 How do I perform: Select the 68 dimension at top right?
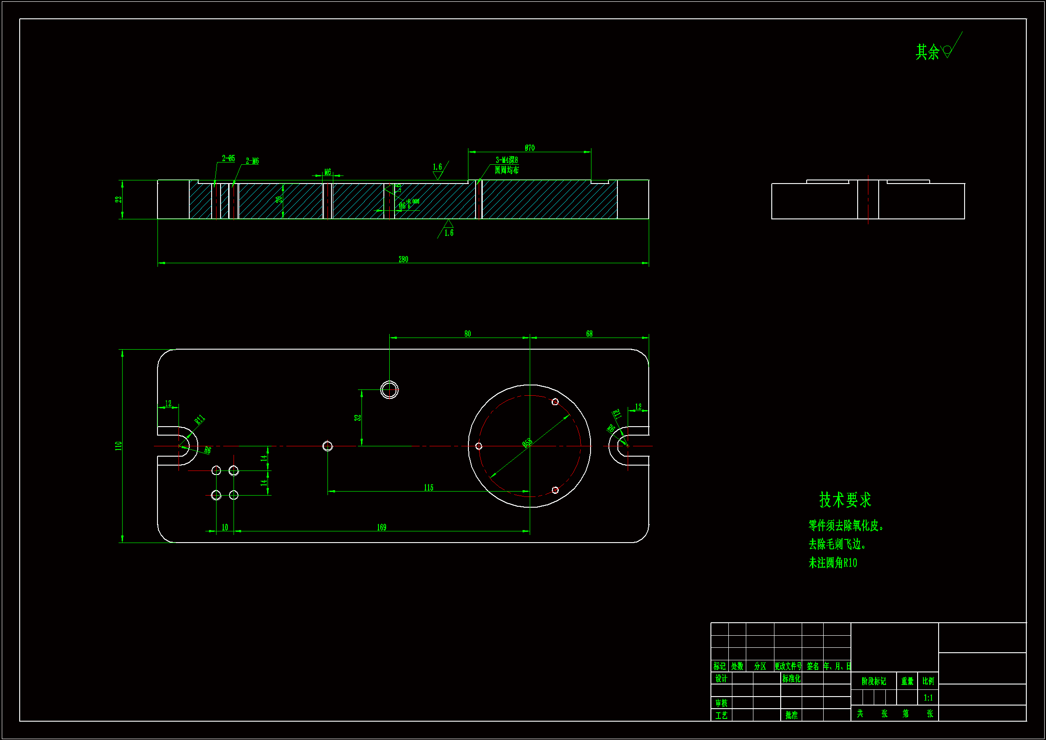[589, 334]
